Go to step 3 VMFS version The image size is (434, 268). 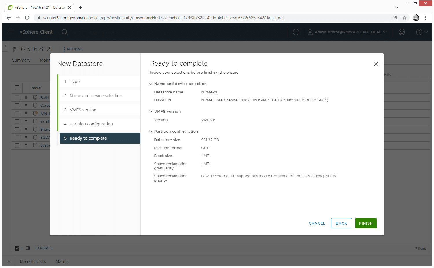[x=100, y=110]
